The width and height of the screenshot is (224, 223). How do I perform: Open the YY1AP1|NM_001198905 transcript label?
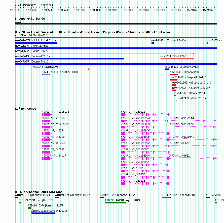point(135,137)
